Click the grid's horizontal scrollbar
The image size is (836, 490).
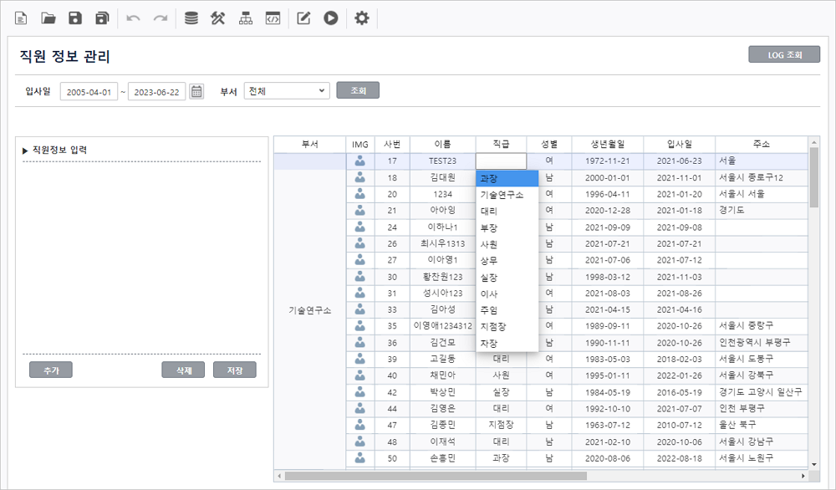tap(435, 476)
